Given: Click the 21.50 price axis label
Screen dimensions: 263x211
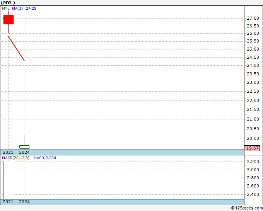Looking at the screenshot, I should pyautogui.click(x=253, y=109).
